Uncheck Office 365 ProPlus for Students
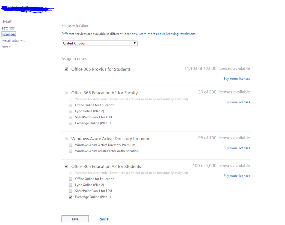 [66, 69]
